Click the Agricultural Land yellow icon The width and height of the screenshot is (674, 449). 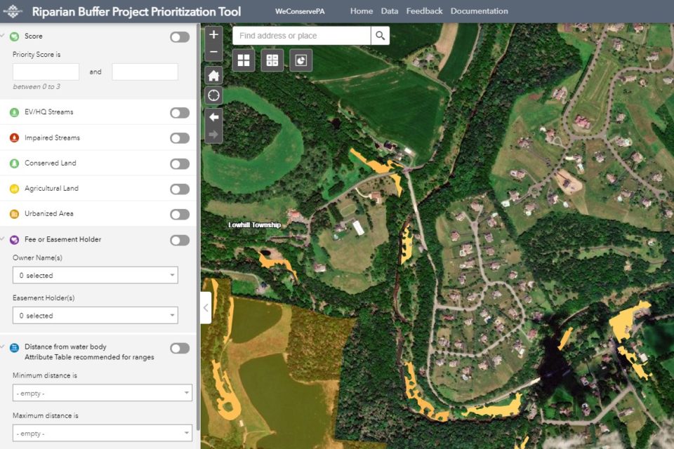[14, 189]
